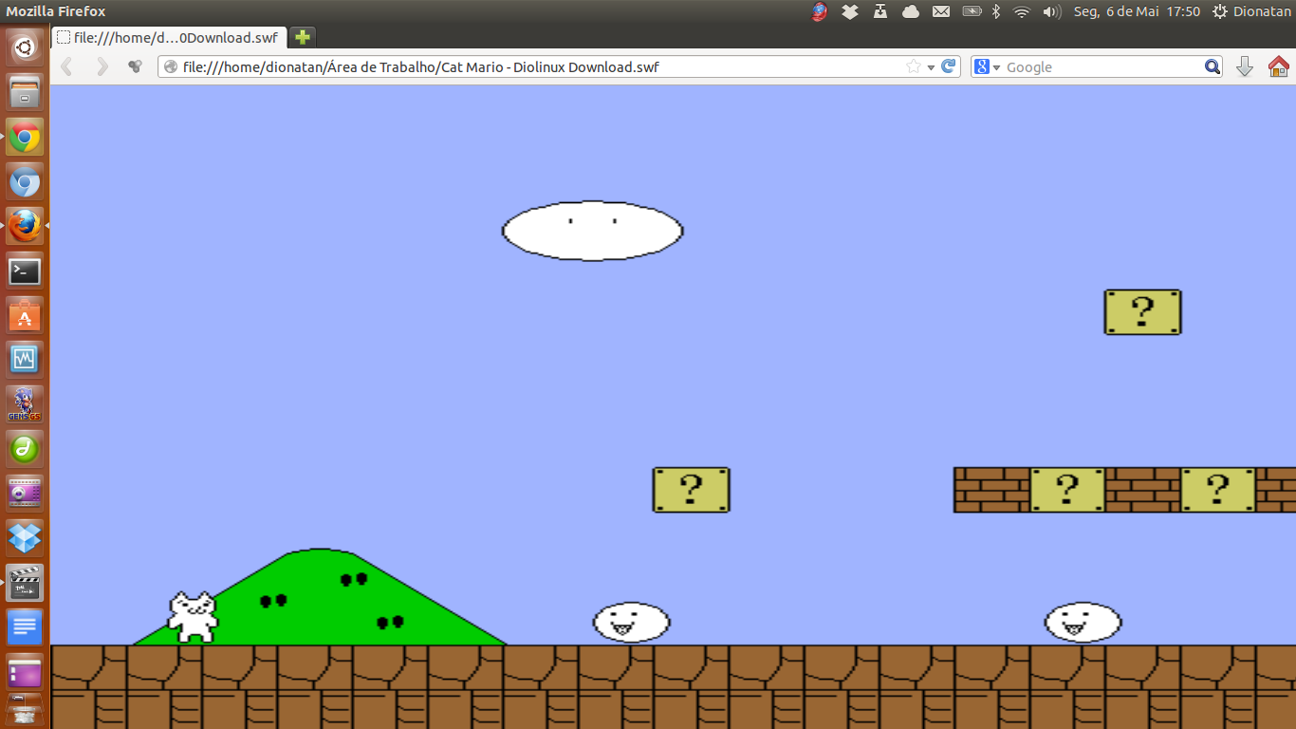Open the purple webcam application icon
Screen dimensions: 1296x729
click(25, 494)
